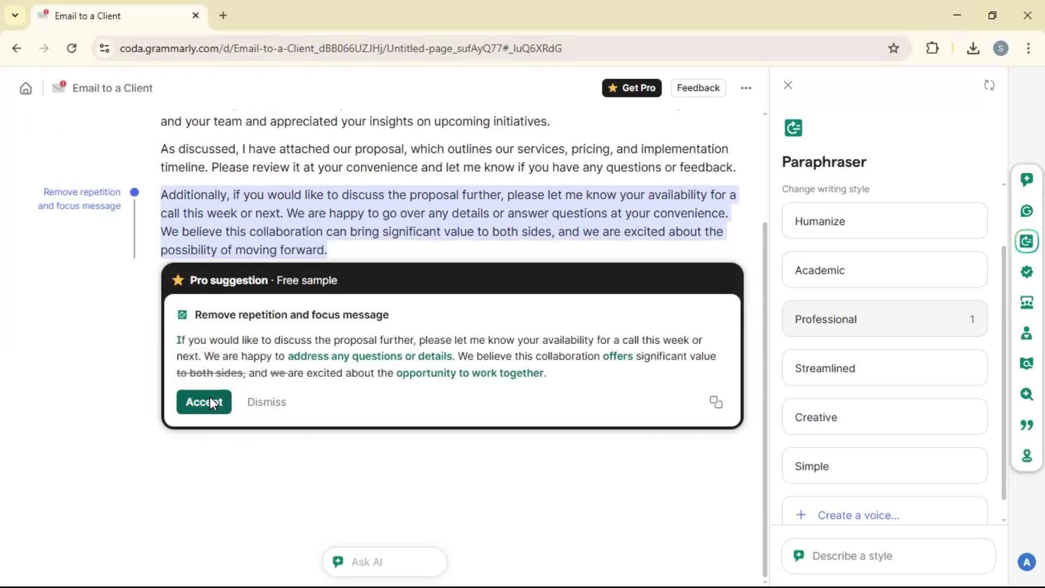The width and height of the screenshot is (1045, 588).
Task: Dismiss the suggested rewrite
Action: tap(266, 402)
